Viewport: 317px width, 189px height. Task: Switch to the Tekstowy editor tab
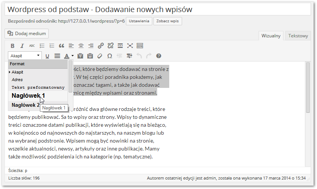coord(298,36)
